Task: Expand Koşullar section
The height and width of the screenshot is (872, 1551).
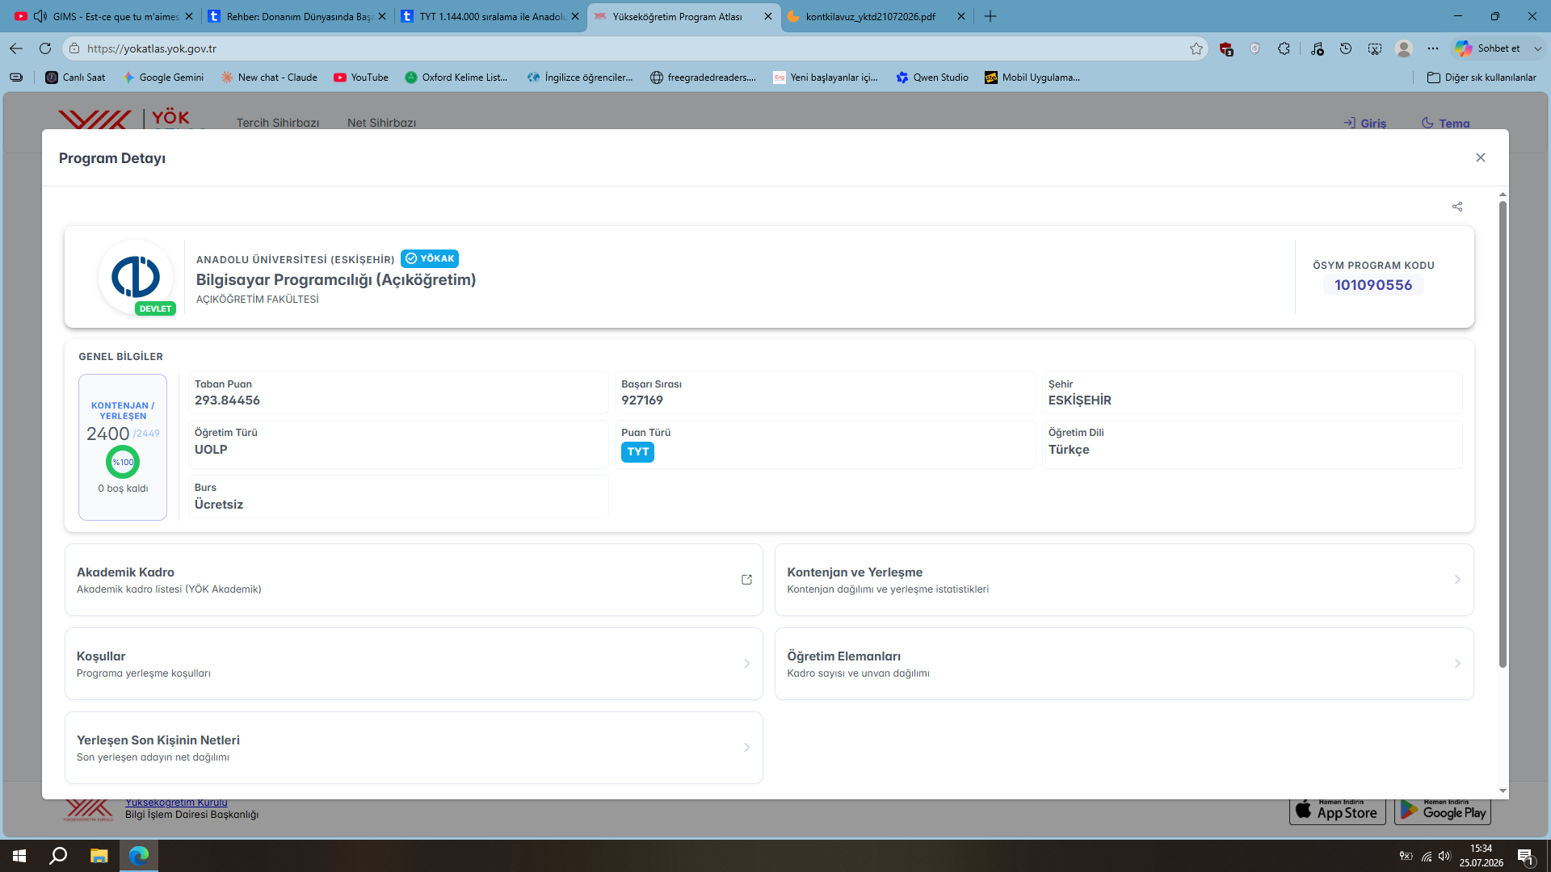Action: 414,664
